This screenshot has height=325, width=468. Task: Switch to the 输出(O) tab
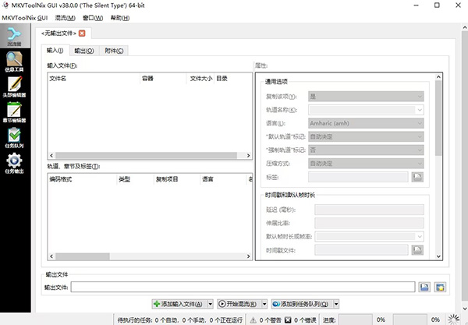click(85, 51)
